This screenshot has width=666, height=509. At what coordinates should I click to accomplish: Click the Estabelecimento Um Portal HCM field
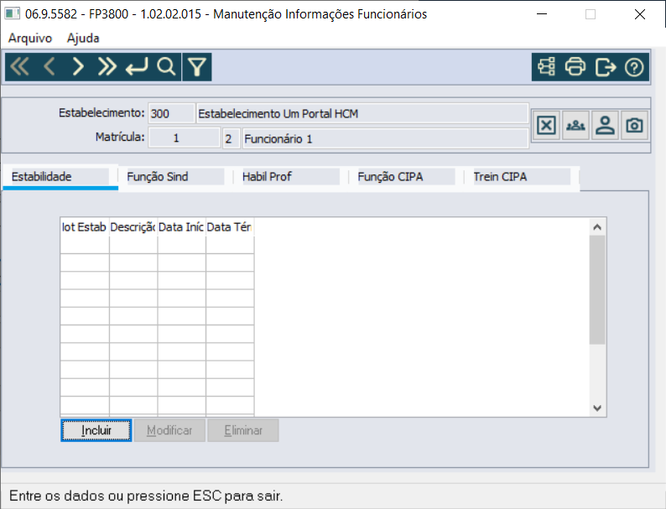362,113
